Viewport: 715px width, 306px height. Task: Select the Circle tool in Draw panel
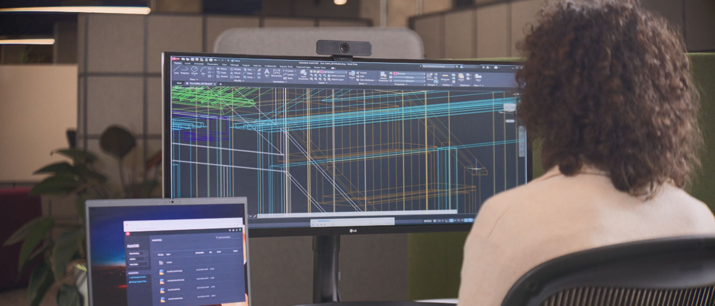click(194, 70)
